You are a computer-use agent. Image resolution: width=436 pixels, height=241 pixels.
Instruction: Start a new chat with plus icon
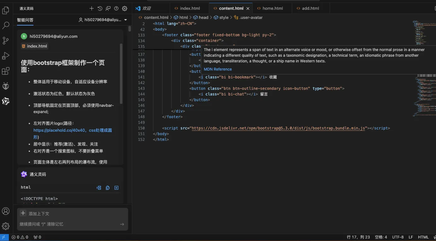(x=91, y=9)
